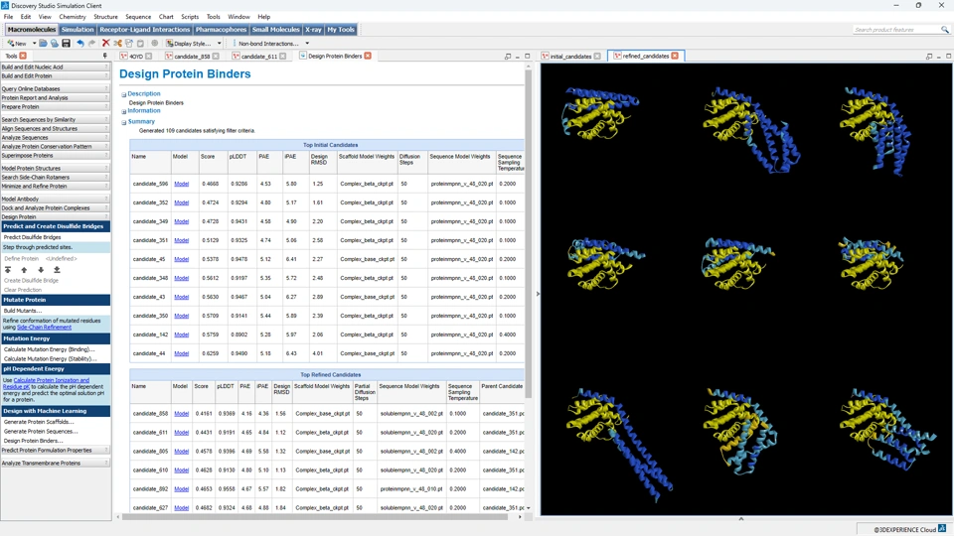Jump to last predicted site icon
This screenshot has width=954, height=536.
tap(57, 270)
